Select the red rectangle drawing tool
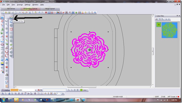This screenshot has width=182, height=103. click(6, 55)
